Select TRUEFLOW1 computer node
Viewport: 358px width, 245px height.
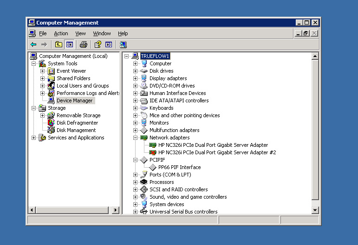pyautogui.click(x=155, y=56)
